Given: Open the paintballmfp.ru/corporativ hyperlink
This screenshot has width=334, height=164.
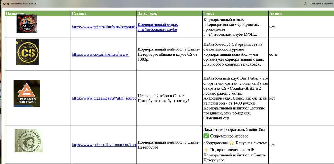Looking at the screenshot, I should click(103, 27).
